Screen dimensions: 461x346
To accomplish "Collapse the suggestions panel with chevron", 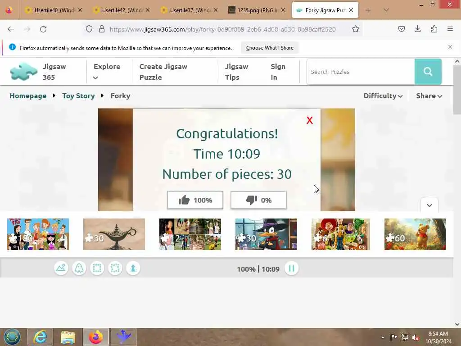I will click(x=429, y=205).
